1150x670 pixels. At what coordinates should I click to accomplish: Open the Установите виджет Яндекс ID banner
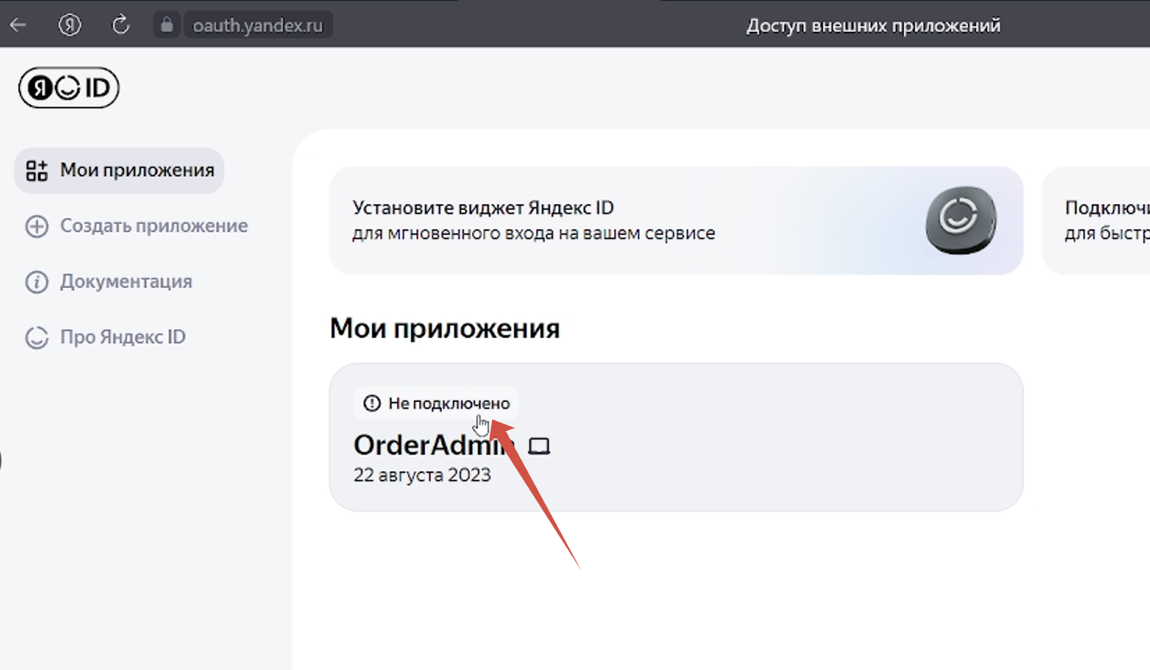coord(676,221)
